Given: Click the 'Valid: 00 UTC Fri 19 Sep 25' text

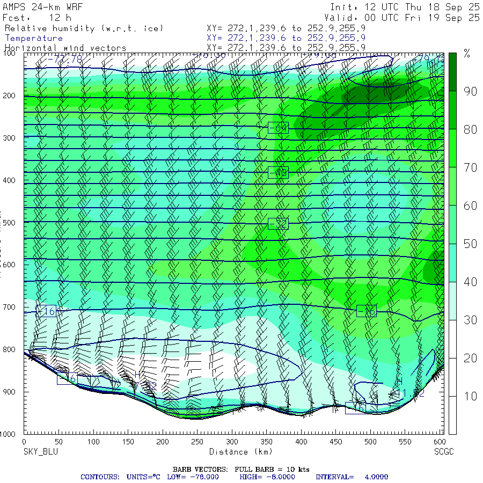Looking at the screenshot, I should click(x=401, y=18).
